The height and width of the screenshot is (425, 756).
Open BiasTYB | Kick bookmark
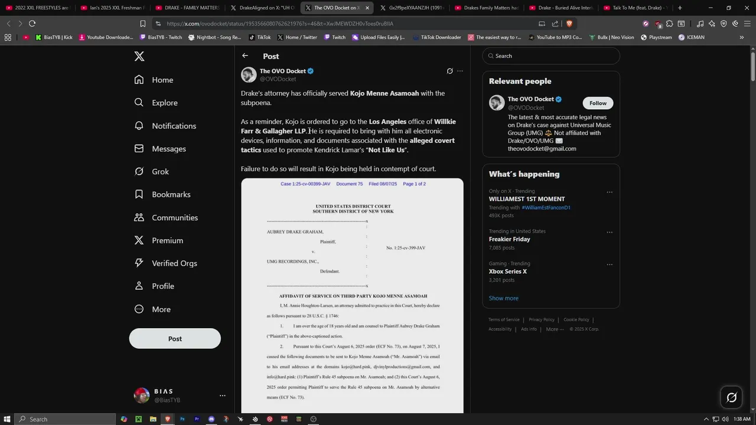(54, 37)
